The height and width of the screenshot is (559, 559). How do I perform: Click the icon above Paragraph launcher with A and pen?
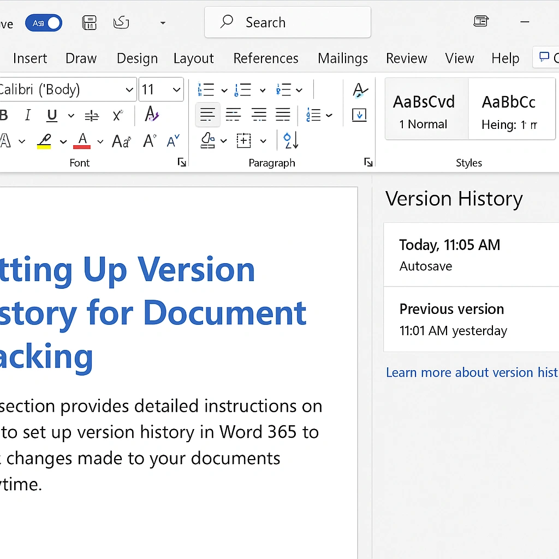pos(359,90)
